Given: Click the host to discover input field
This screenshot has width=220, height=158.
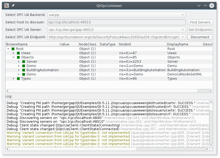Looking at the screenshot, I should click(117, 22).
